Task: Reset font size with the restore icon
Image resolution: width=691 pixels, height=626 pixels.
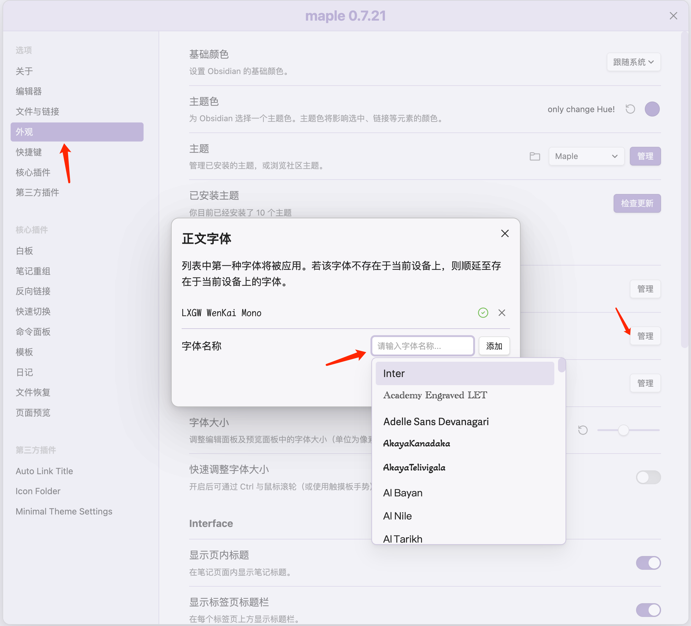Action: [583, 430]
